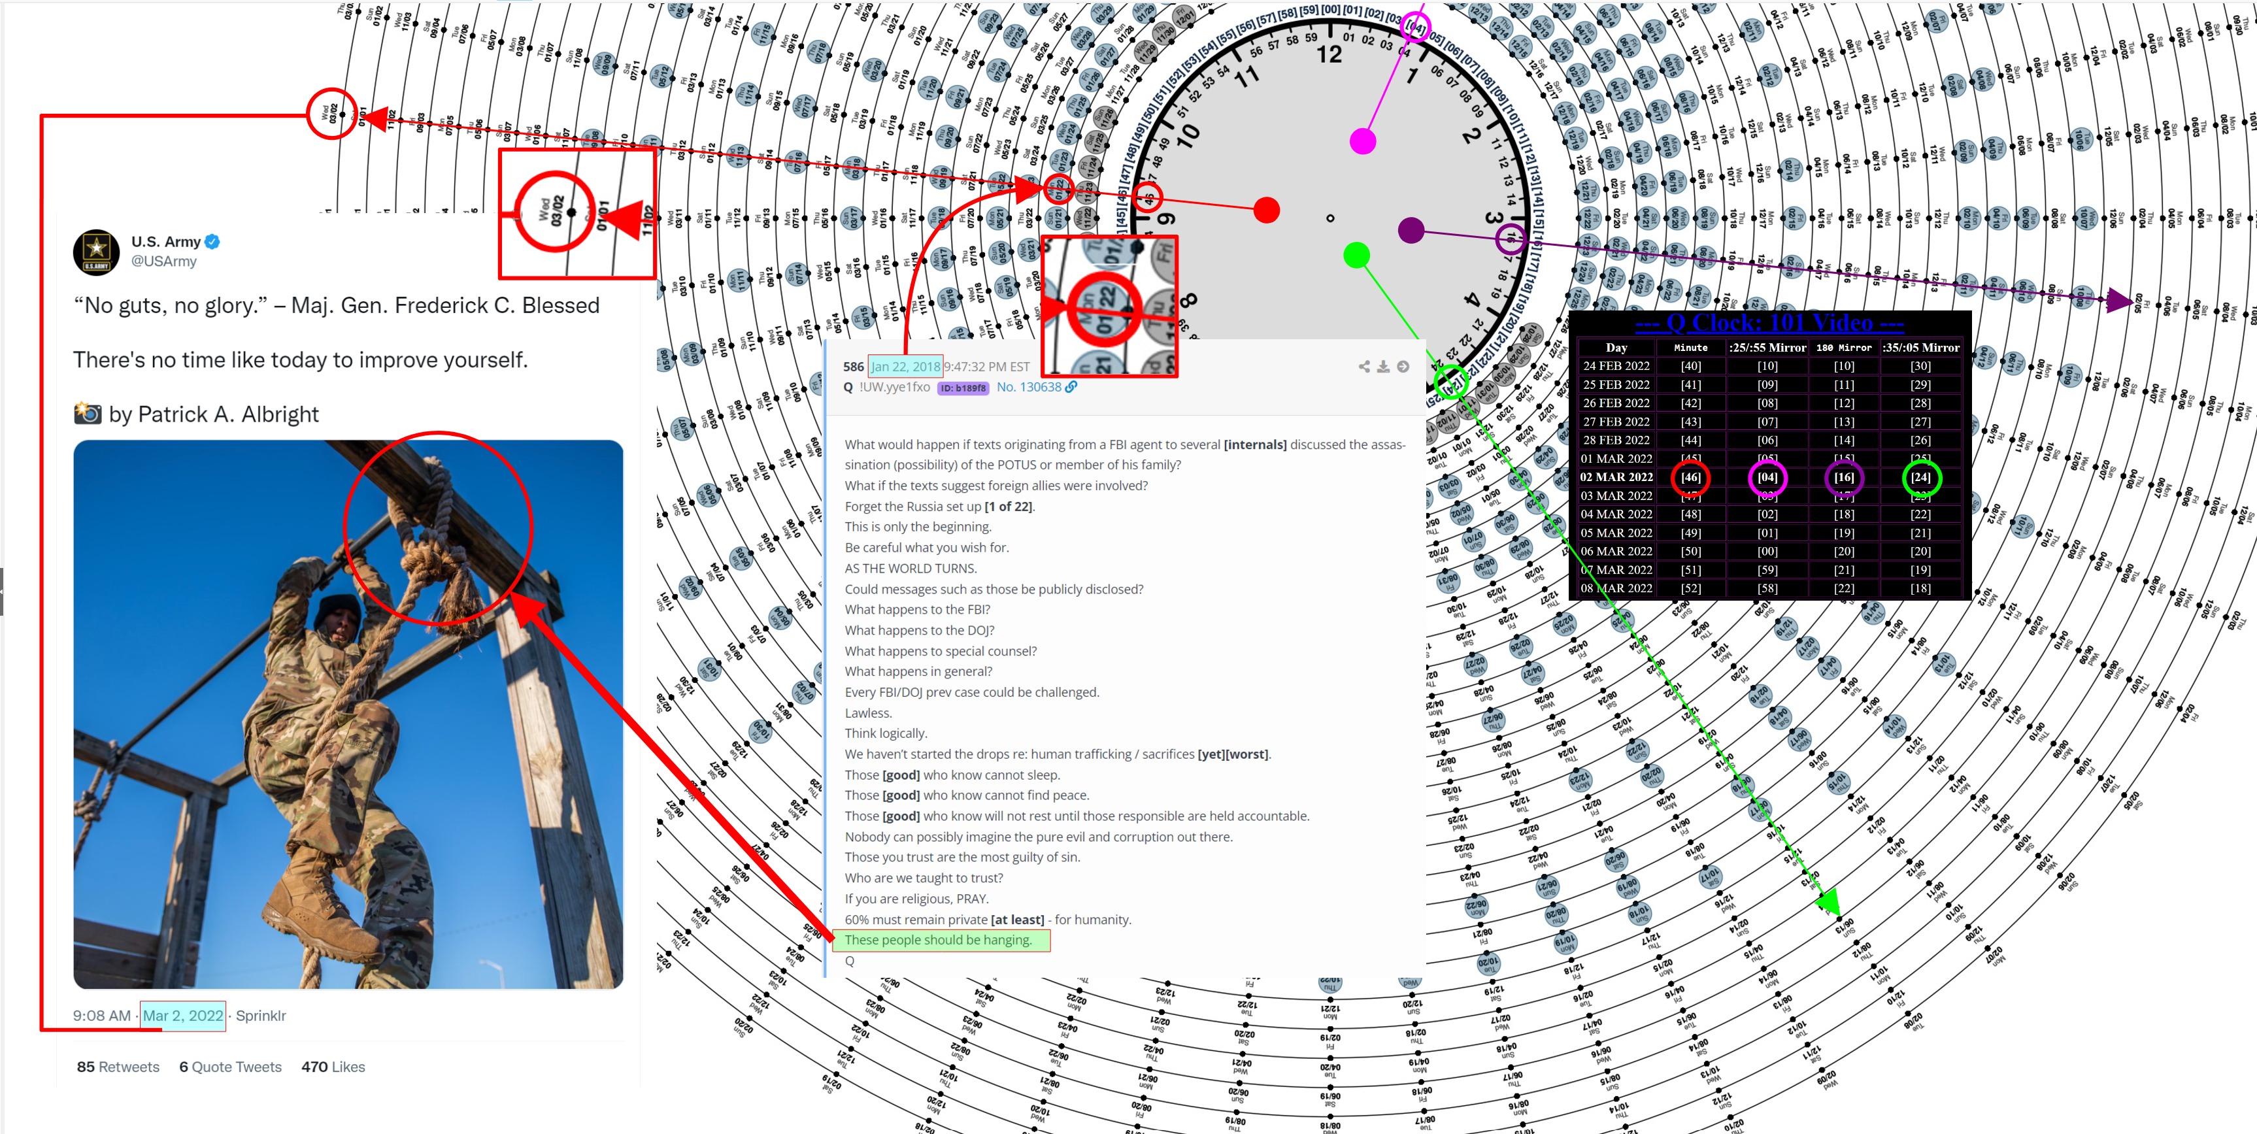Click the Sprinklr source link
This screenshot has width=2257, height=1134.
pyautogui.click(x=260, y=1016)
